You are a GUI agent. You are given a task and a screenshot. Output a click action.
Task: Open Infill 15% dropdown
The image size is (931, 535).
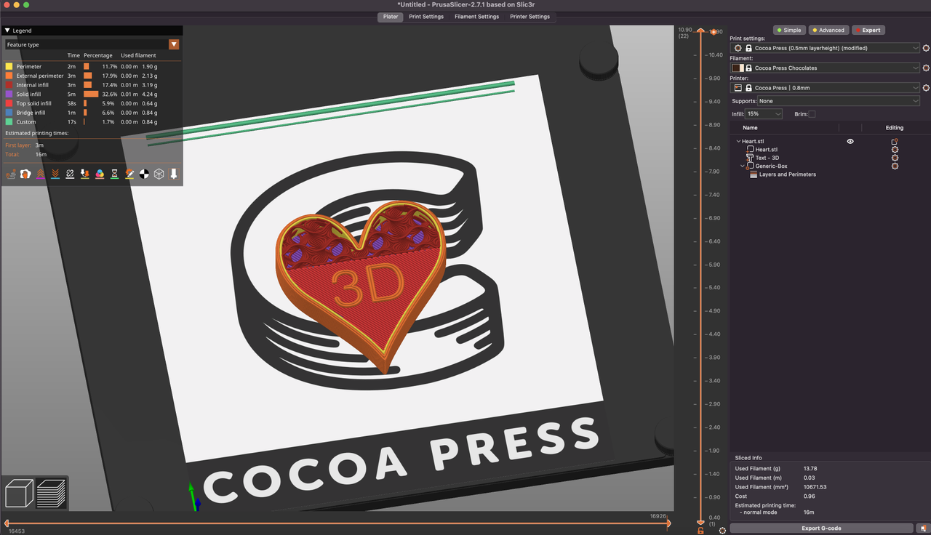click(x=764, y=114)
